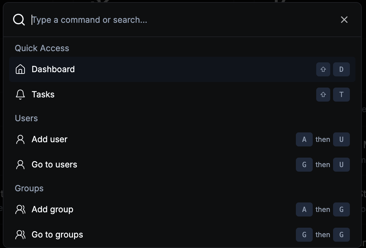Click the Dashboard home icon
366x248 pixels.
20,69
